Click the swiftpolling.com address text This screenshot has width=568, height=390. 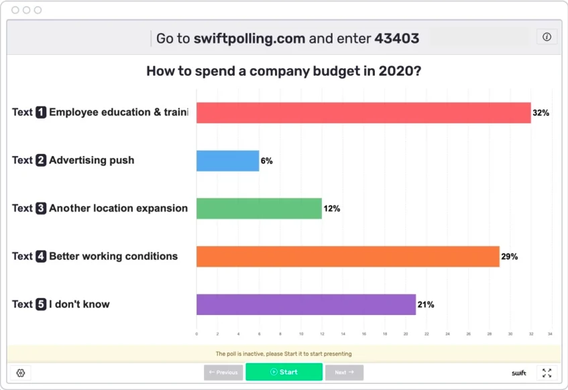coord(249,39)
